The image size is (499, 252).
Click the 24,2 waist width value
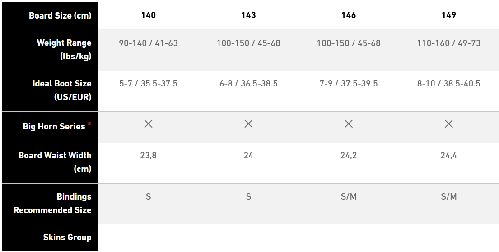(x=349, y=156)
